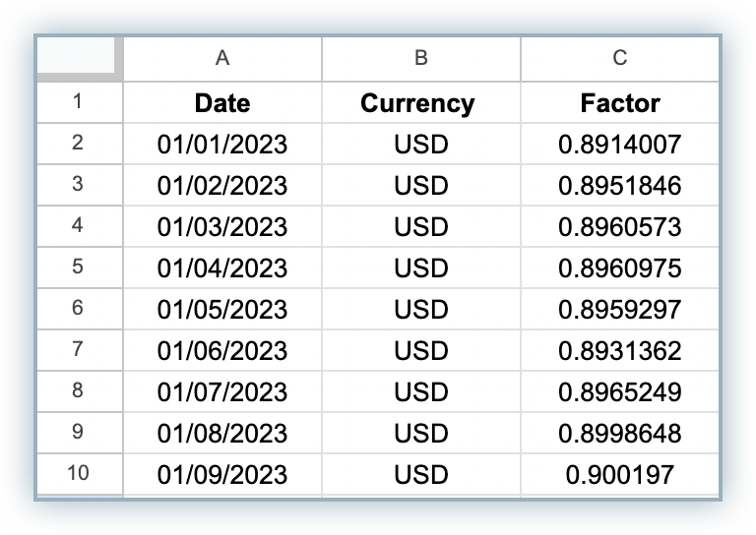The width and height of the screenshot is (756, 535).
Task: Select column A header
Action: coord(222,59)
